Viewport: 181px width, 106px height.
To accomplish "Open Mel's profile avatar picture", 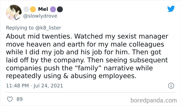I will click(13, 13).
